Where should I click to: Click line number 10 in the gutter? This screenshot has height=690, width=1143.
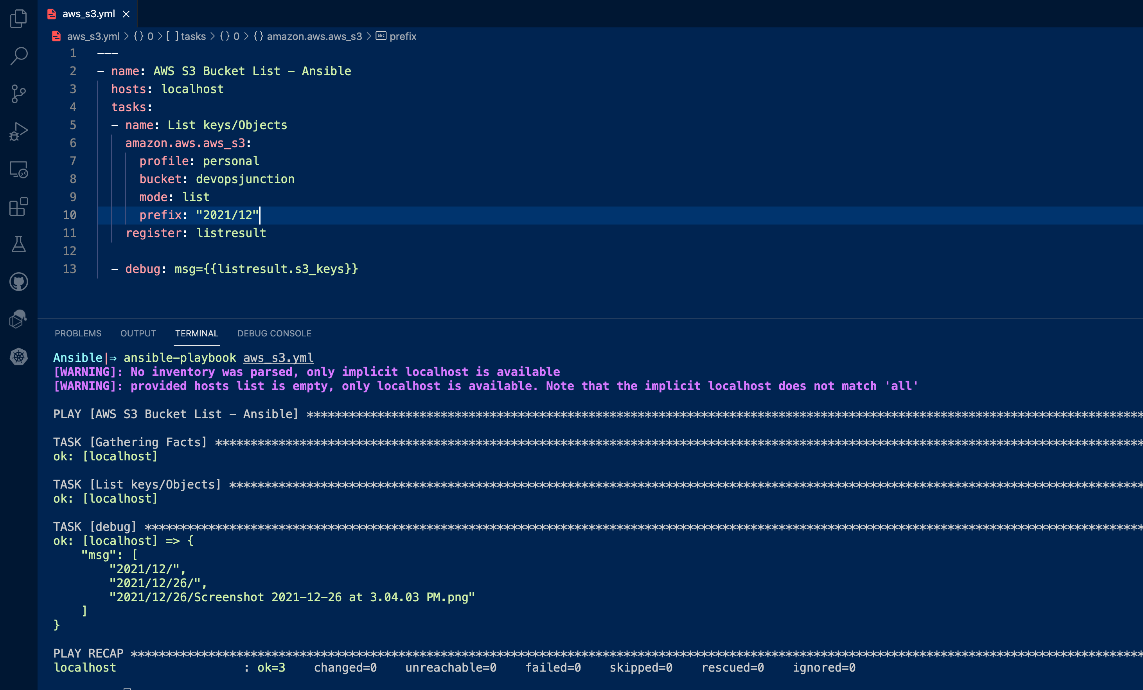(x=70, y=215)
